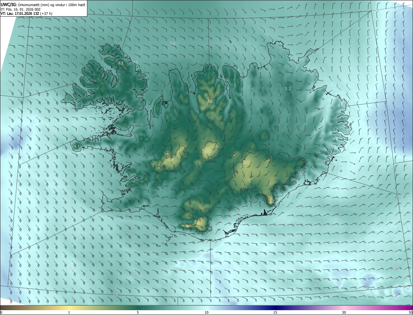Click the 2.0 value on the central glacier
The width and height of the screenshot is (413, 315).
pyautogui.click(x=208, y=152)
